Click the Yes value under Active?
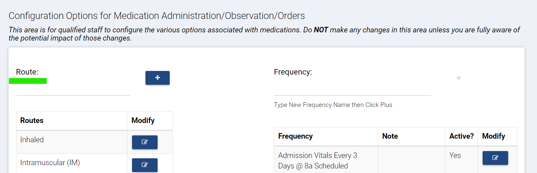Image resolution: width=537 pixels, height=173 pixels. coord(455,156)
